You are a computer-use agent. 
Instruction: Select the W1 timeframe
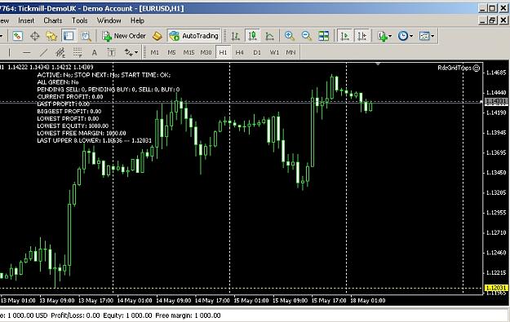click(274, 52)
